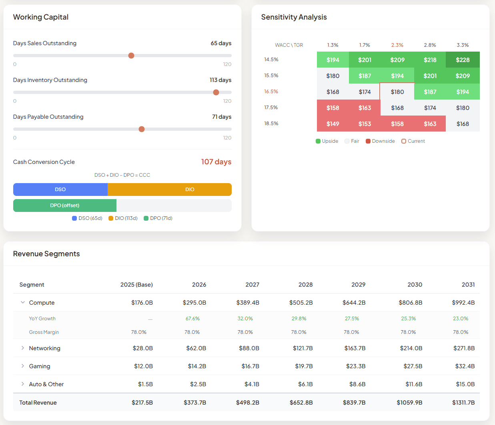Click the DSO segment in the CCC bar
The height and width of the screenshot is (425, 495).
coord(60,189)
